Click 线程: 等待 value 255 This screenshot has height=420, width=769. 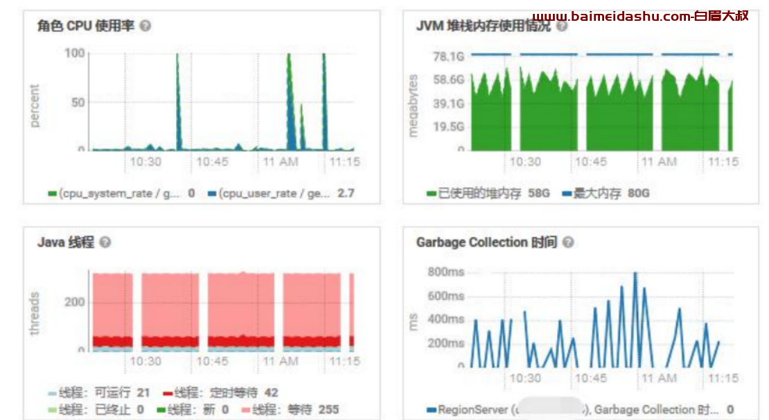coord(328,410)
